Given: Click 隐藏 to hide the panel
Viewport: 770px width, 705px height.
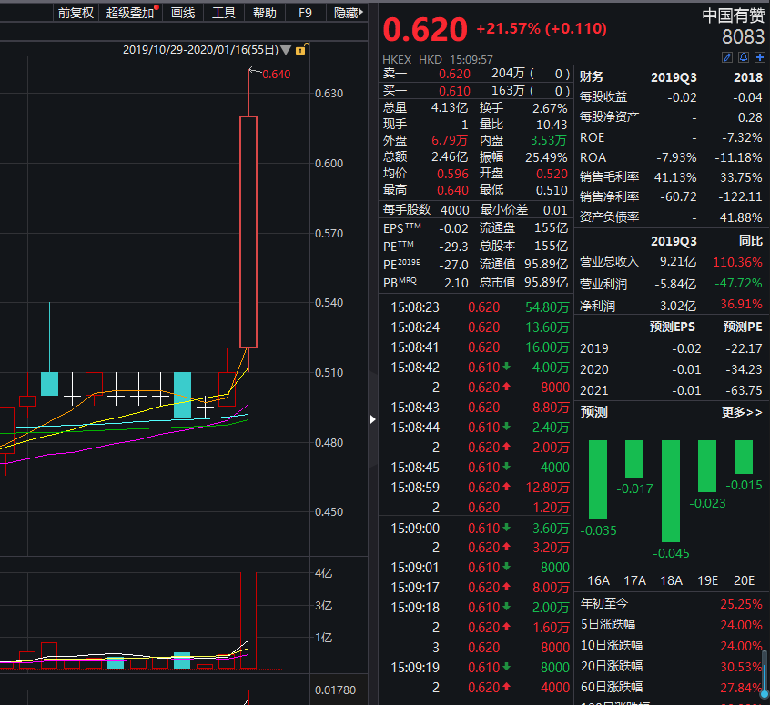Looking at the screenshot, I should point(347,13).
